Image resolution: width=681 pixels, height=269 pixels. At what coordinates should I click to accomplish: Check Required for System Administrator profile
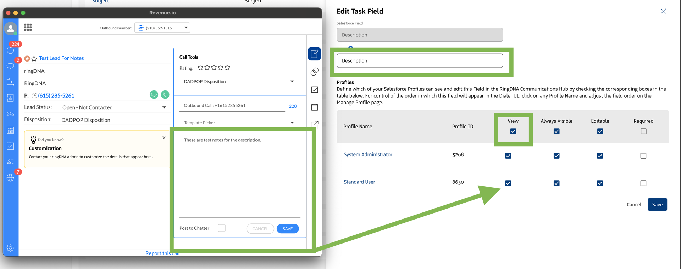pyautogui.click(x=643, y=156)
